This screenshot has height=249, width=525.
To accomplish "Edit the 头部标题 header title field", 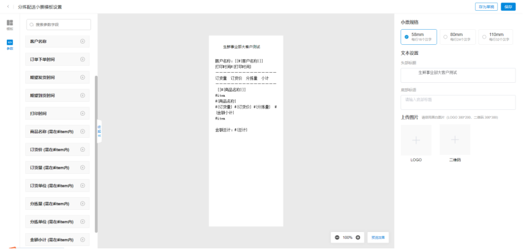I will (458, 75).
